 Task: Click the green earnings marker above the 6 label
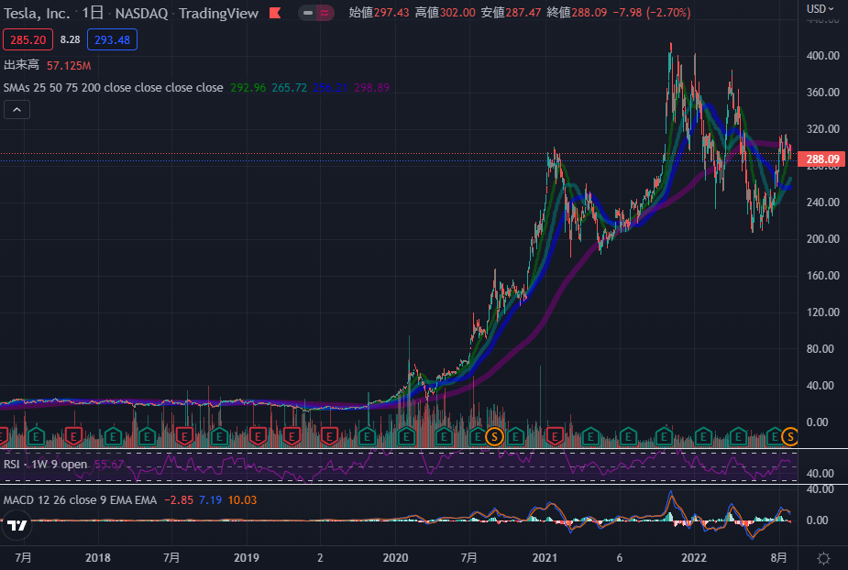[x=628, y=436]
